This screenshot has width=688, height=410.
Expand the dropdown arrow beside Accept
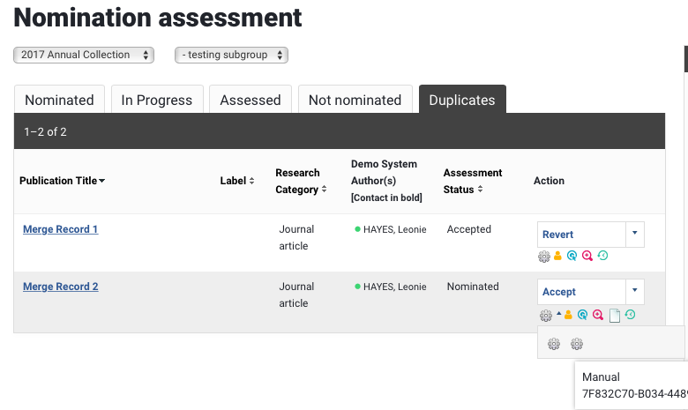635,292
